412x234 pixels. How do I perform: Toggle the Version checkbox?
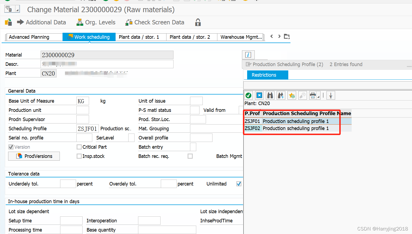tap(11, 147)
